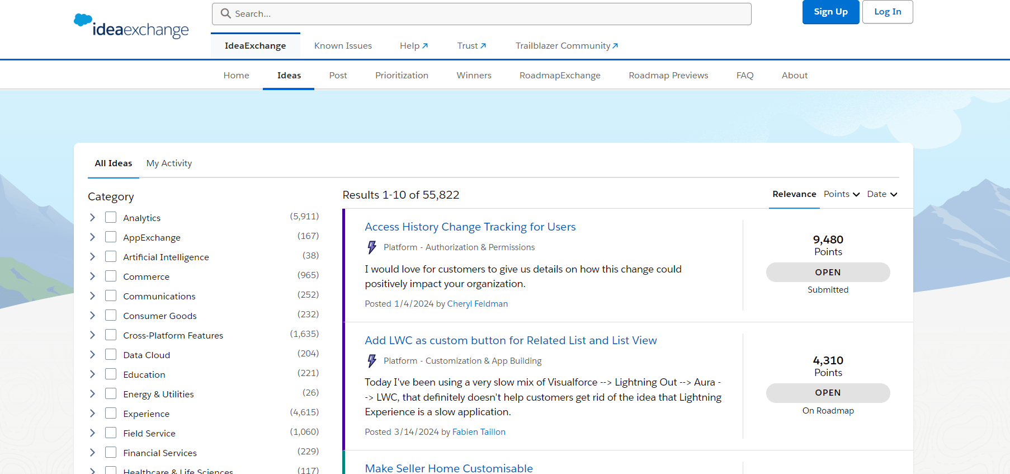This screenshot has width=1010, height=474.
Task: Click lightning bolt icon beside Customization & App Building
Action: pyautogui.click(x=371, y=361)
